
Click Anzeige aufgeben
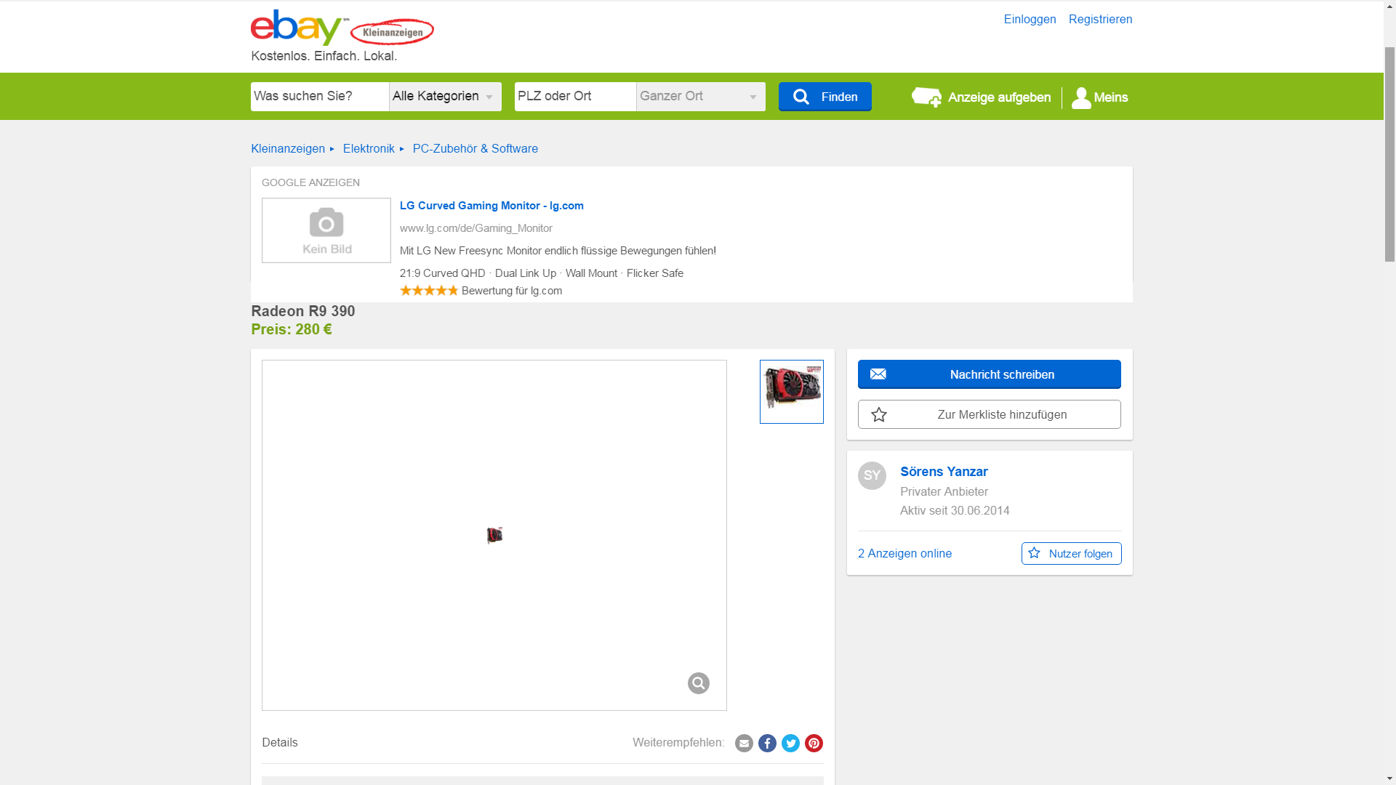(981, 97)
